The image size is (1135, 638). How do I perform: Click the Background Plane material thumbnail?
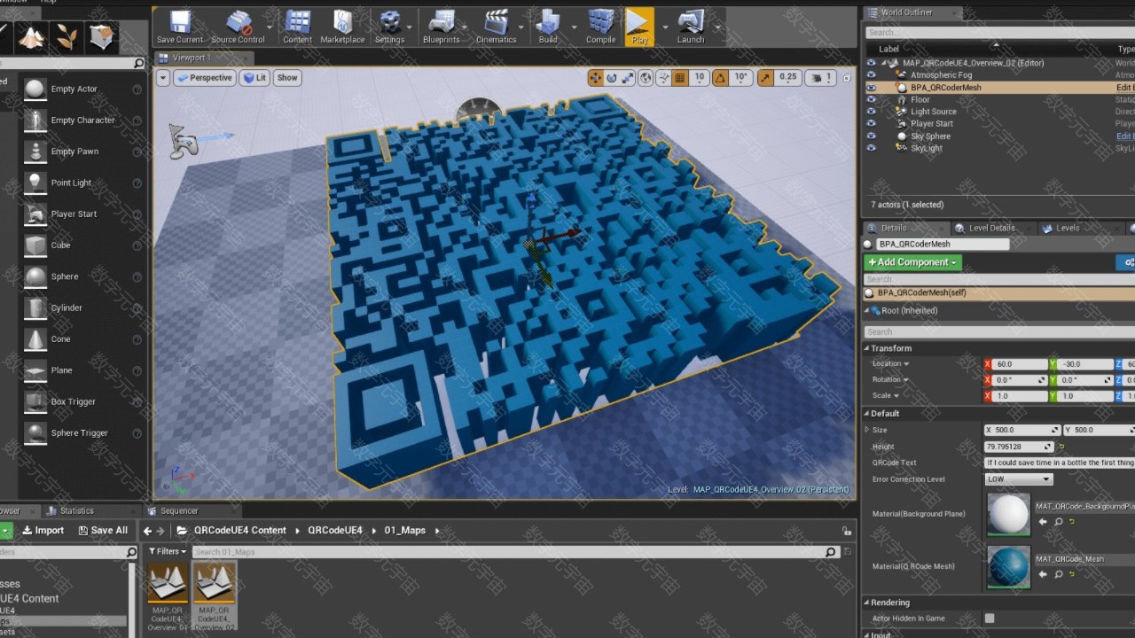[x=1008, y=514]
